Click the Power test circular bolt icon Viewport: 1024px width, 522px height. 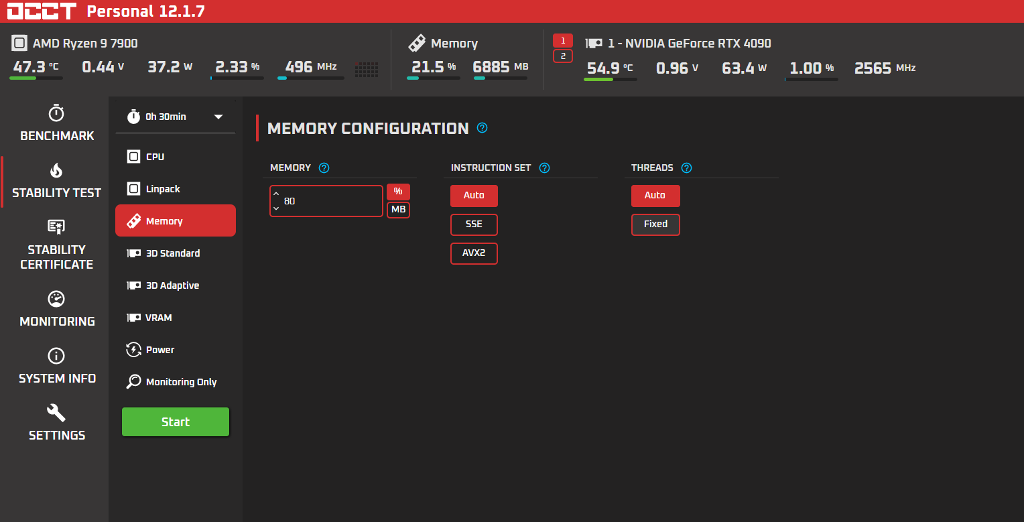[x=133, y=350]
